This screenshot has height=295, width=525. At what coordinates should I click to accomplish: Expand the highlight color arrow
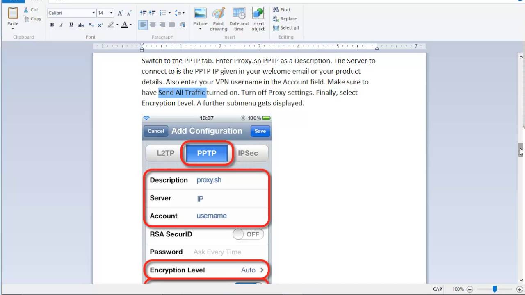(117, 25)
